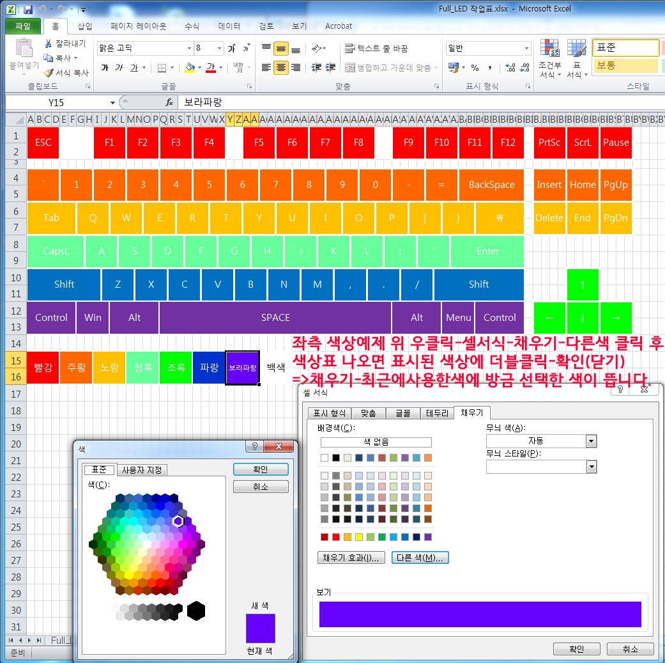The image size is (665, 663).
Task: Select the 빨강 red sample cell
Action: [x=43, y=367]
